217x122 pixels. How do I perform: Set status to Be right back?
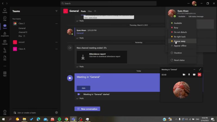[x=182, y=37]
